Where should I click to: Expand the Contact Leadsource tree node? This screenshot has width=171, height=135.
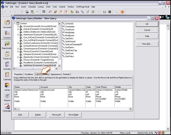(18, 43)
